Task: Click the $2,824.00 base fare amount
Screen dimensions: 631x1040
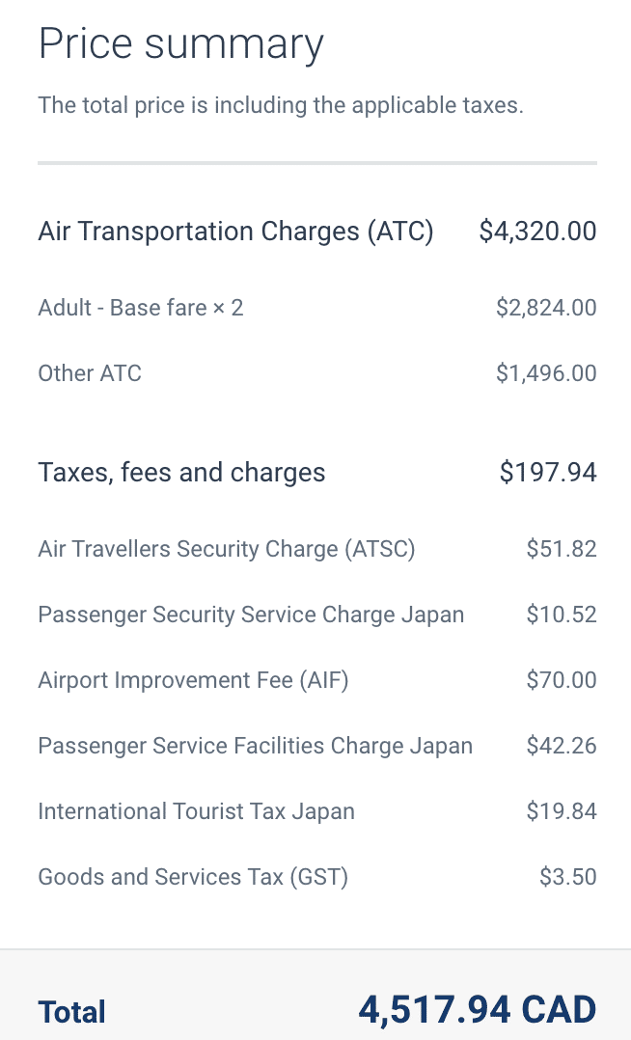Action: [546, 308]
